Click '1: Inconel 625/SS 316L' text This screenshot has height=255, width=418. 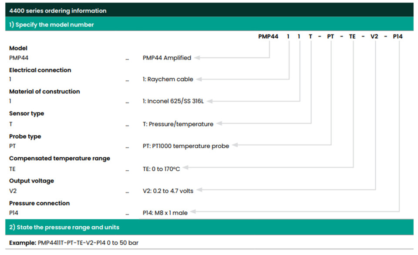[x=173, y=101]
